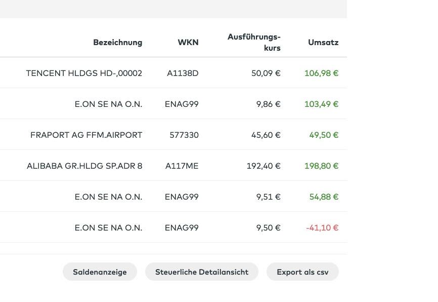
Task: Select the TENCENT HLDGS HD-,00002 row
Action: (84, 73)
